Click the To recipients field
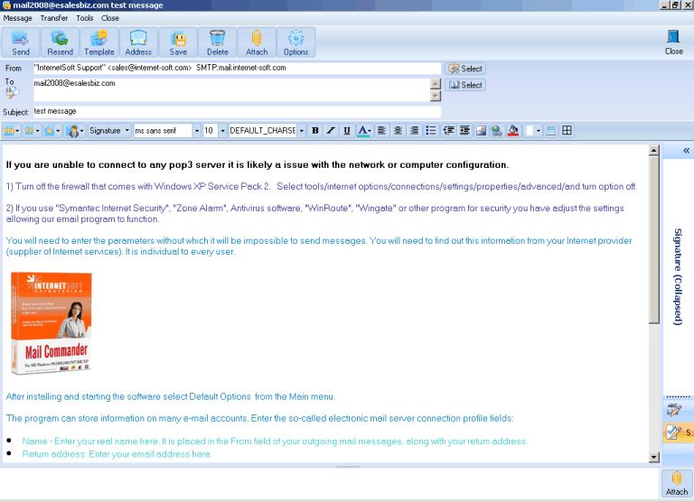This screenshot has height=502, width=694. coord(231,89)
